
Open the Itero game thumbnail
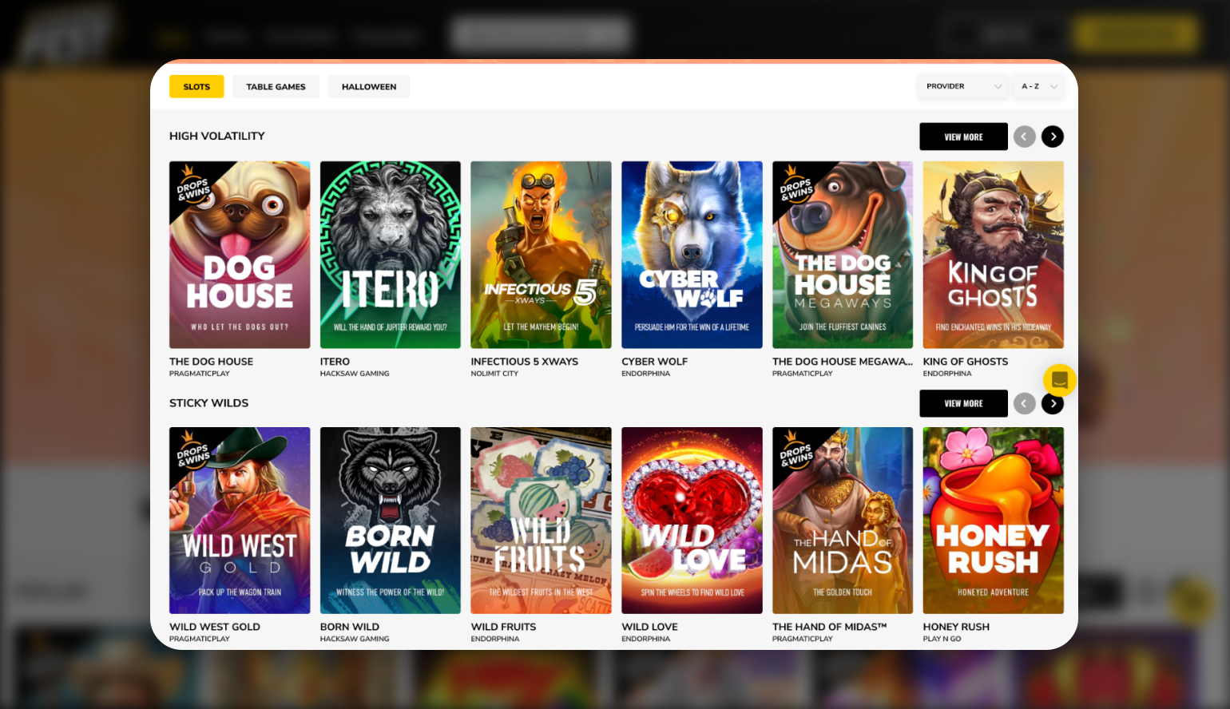tap(391, 255)
